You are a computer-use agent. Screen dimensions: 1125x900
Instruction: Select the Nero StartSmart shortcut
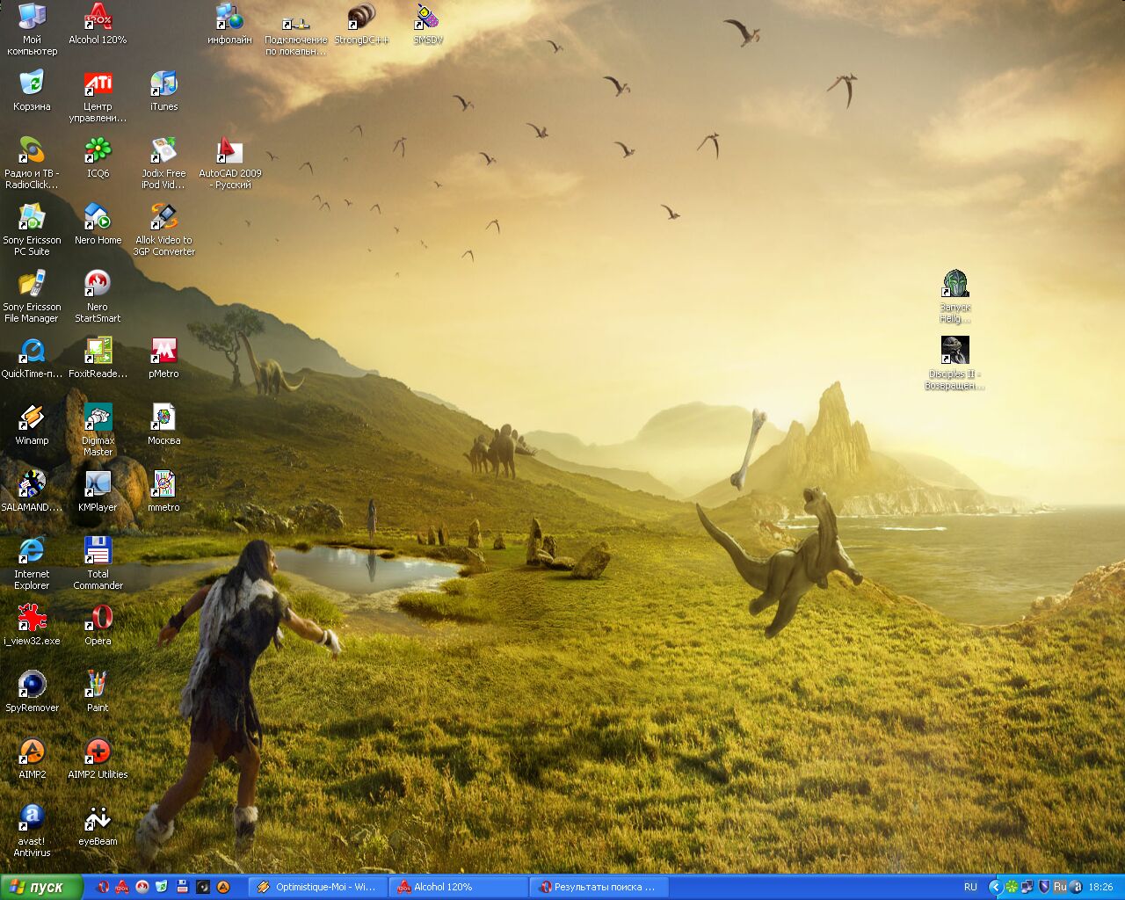pyautogui.click(x=98, y=297)
